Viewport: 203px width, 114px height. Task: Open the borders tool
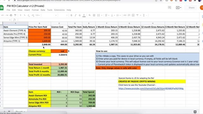pos(94,15)
